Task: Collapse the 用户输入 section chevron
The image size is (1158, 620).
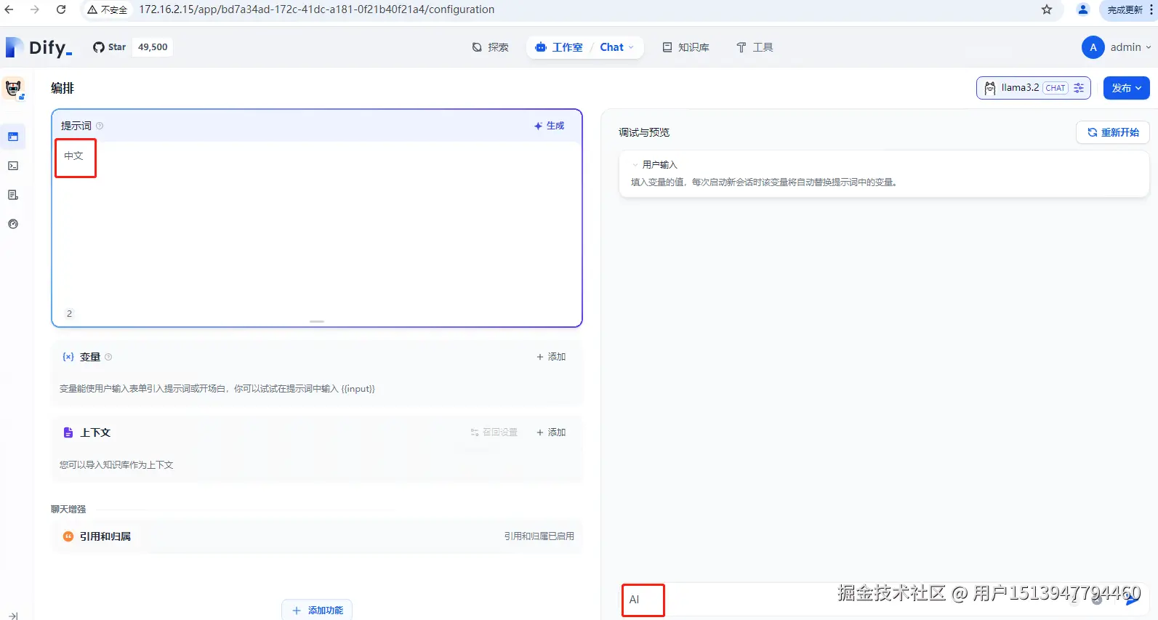Action: [635, 165]
